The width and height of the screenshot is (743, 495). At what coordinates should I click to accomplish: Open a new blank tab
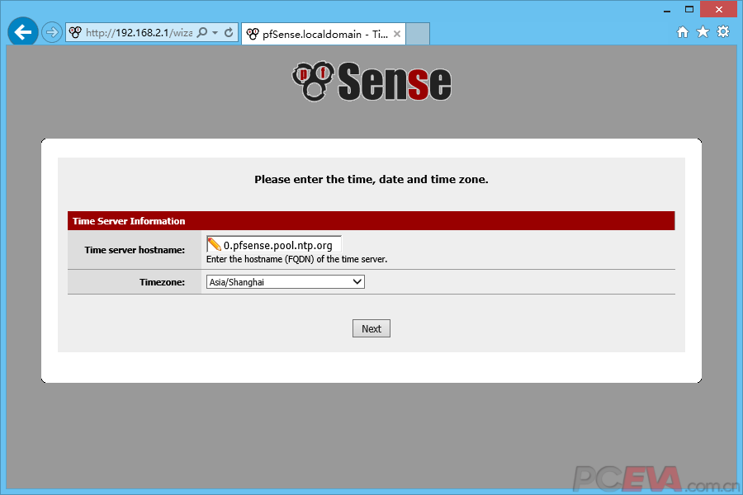[x=419, y=34]
